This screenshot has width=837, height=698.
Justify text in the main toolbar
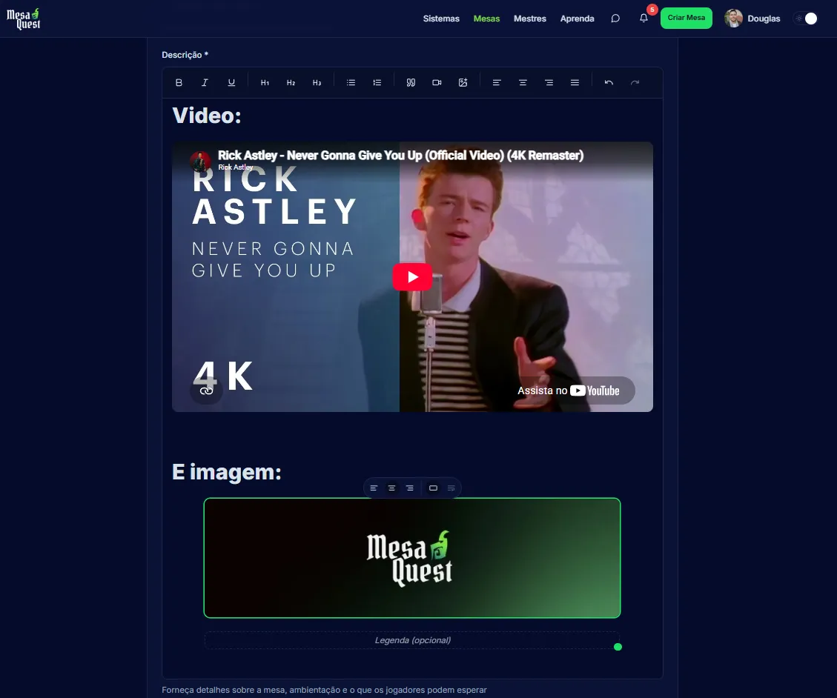[x=575, y=83]
